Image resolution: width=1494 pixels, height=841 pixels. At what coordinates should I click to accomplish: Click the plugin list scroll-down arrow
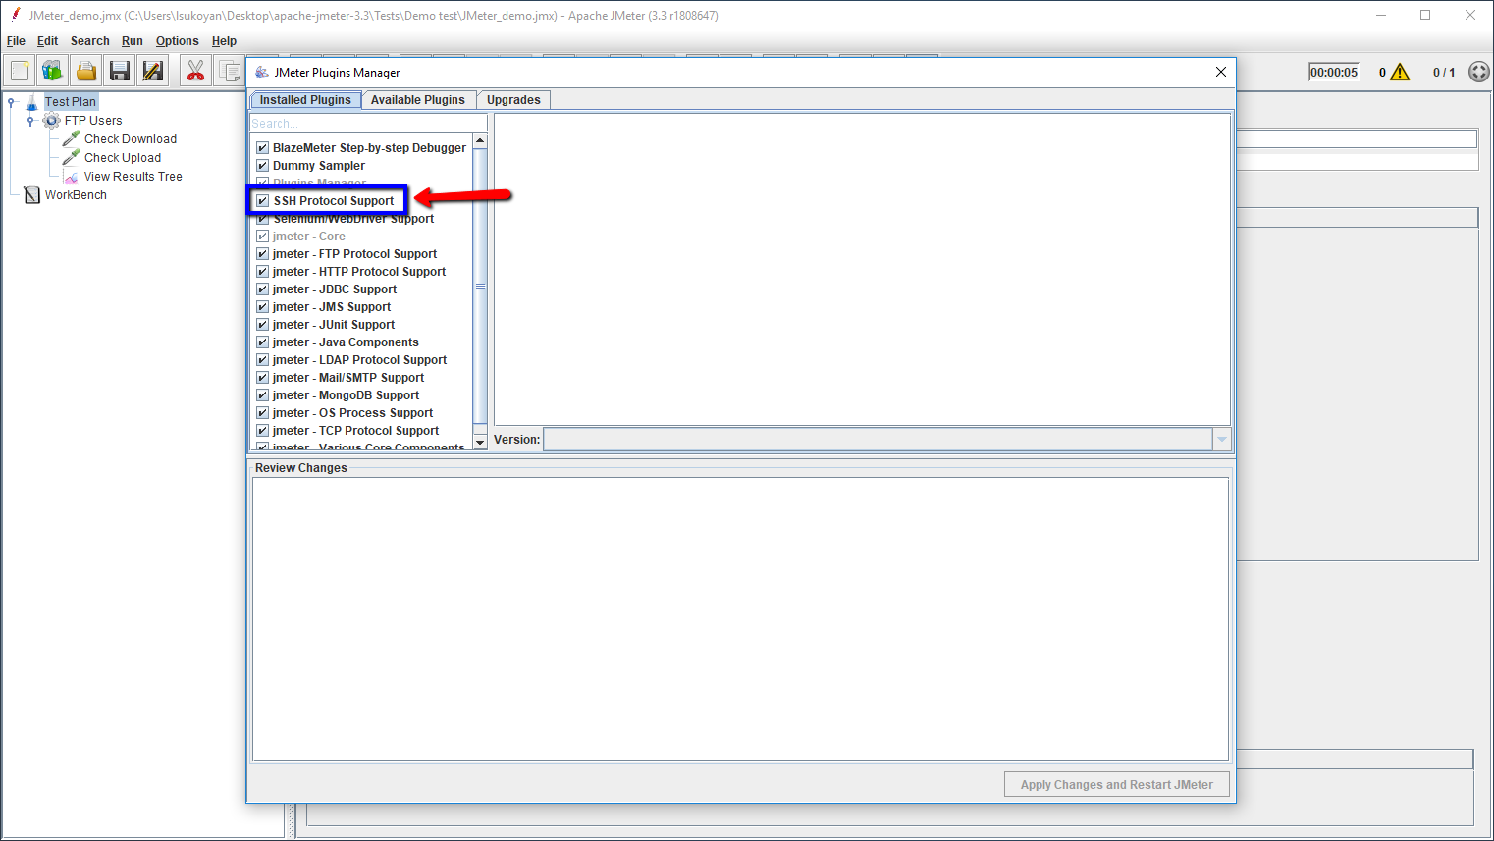click(480, 443)
